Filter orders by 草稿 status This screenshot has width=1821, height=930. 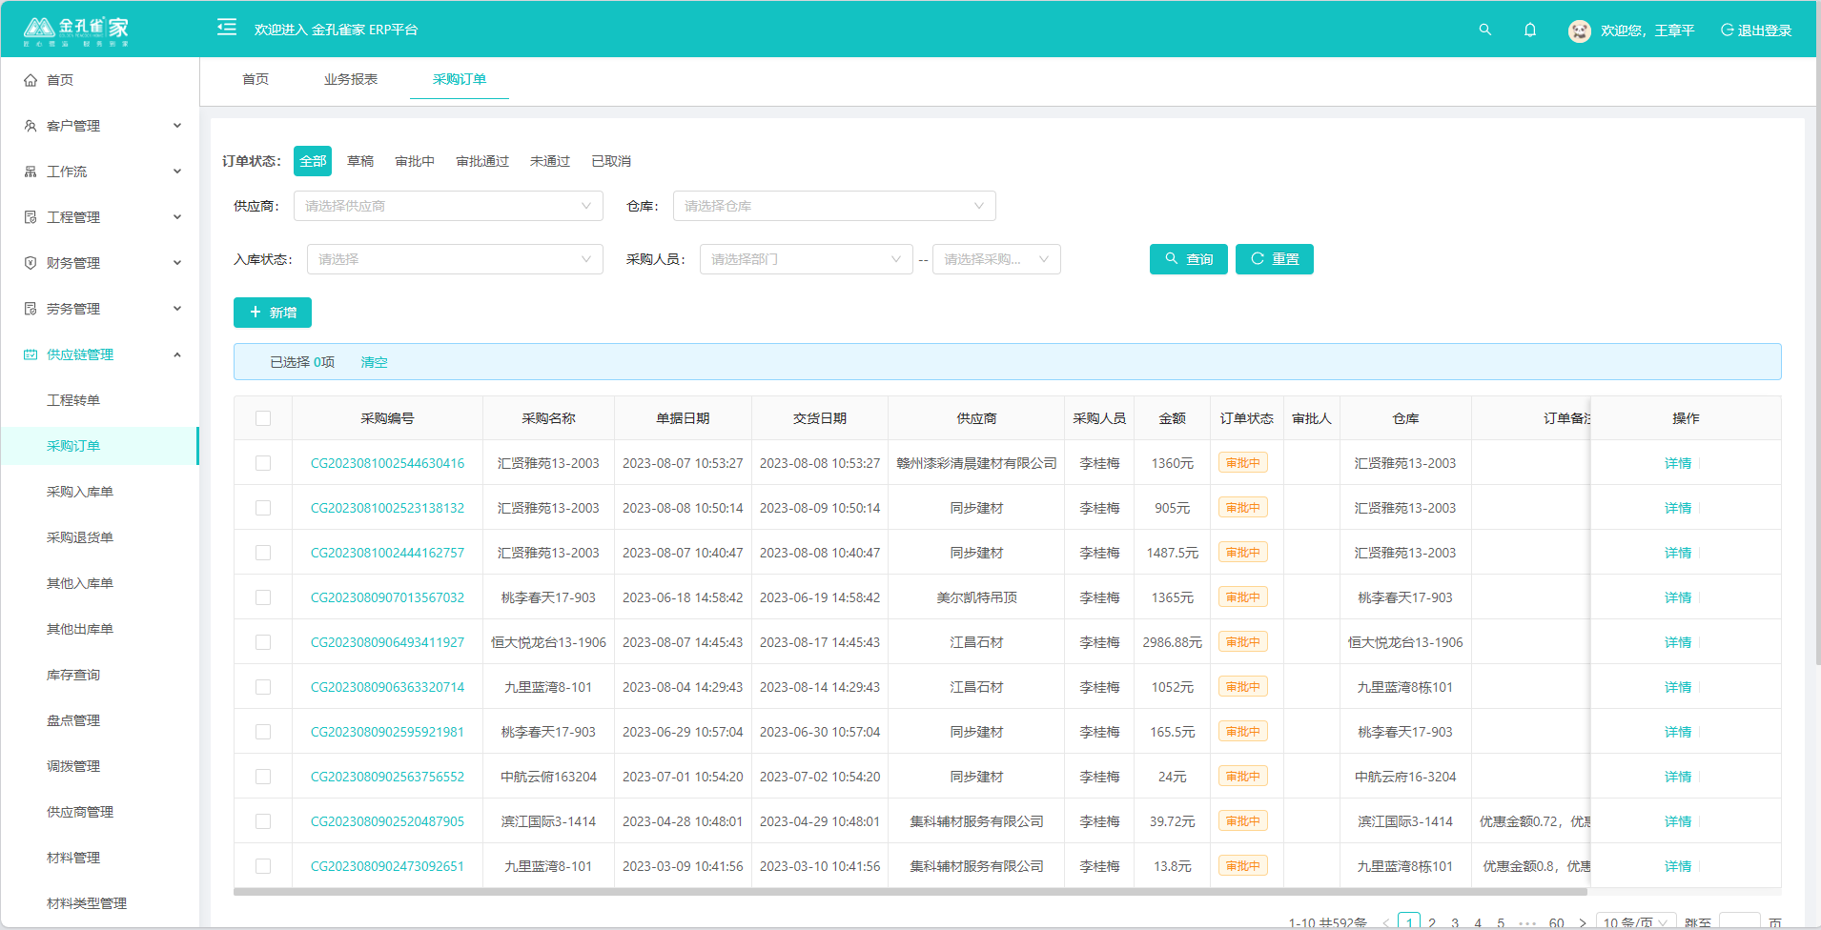360,161
